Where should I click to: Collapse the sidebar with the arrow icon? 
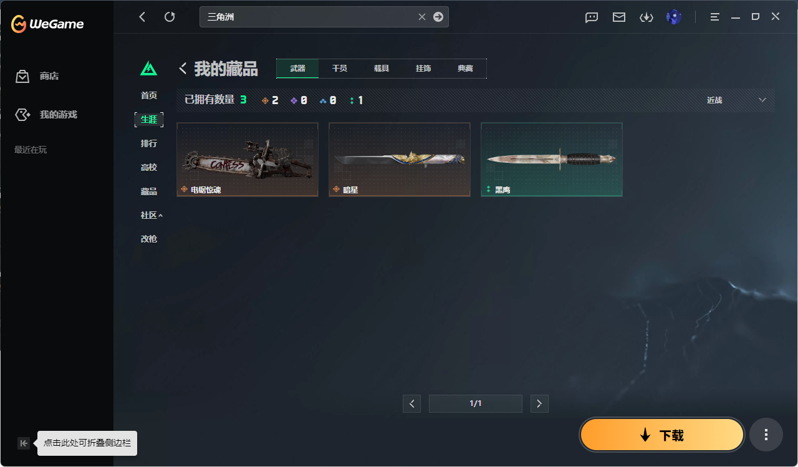click(x=24, y=443)
